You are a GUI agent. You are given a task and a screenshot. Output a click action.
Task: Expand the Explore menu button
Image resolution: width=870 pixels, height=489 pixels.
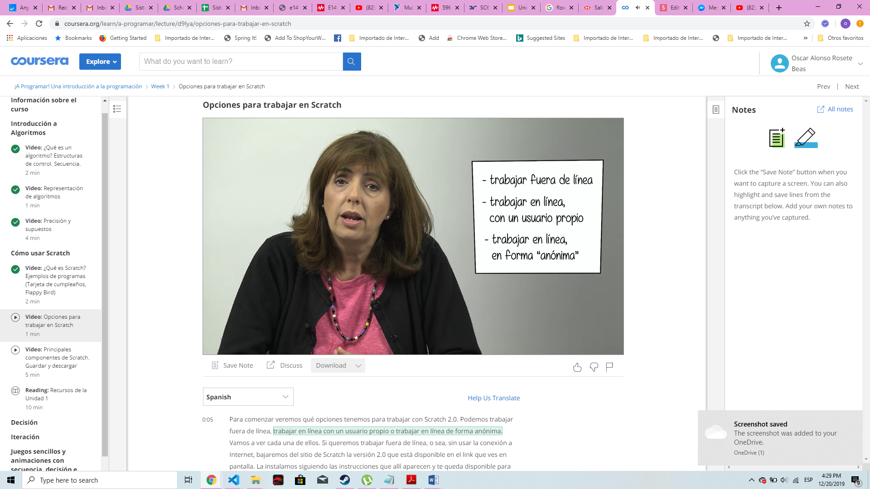point(100,62)
